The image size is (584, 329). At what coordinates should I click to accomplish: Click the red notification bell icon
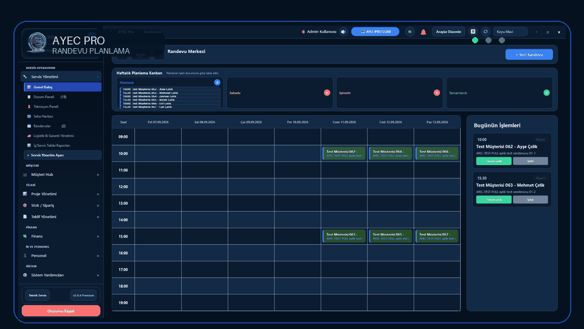tap(423, 32)
